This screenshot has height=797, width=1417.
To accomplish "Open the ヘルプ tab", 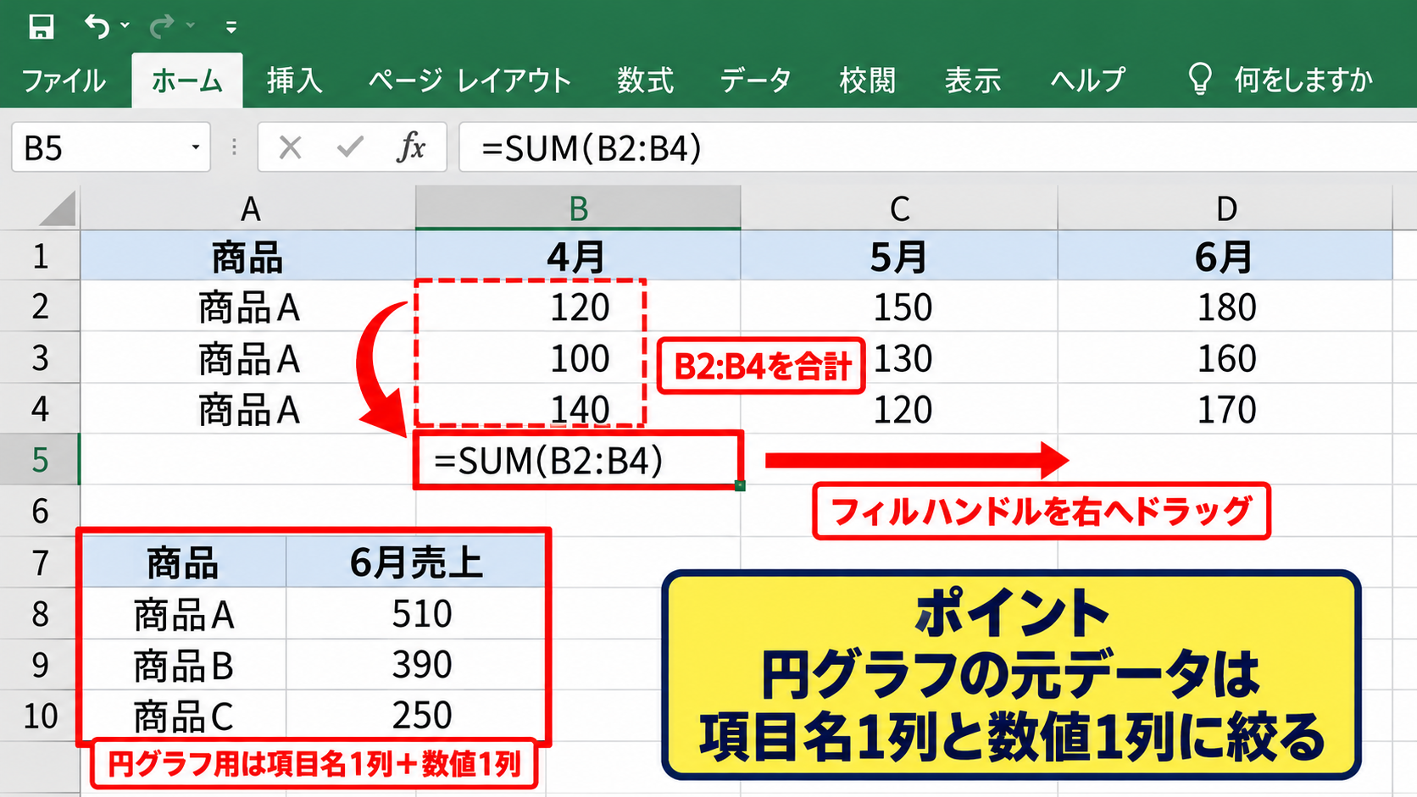I will [1088, 80].
